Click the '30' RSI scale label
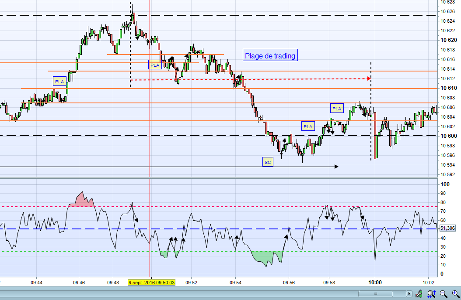 tap(443, 247)
